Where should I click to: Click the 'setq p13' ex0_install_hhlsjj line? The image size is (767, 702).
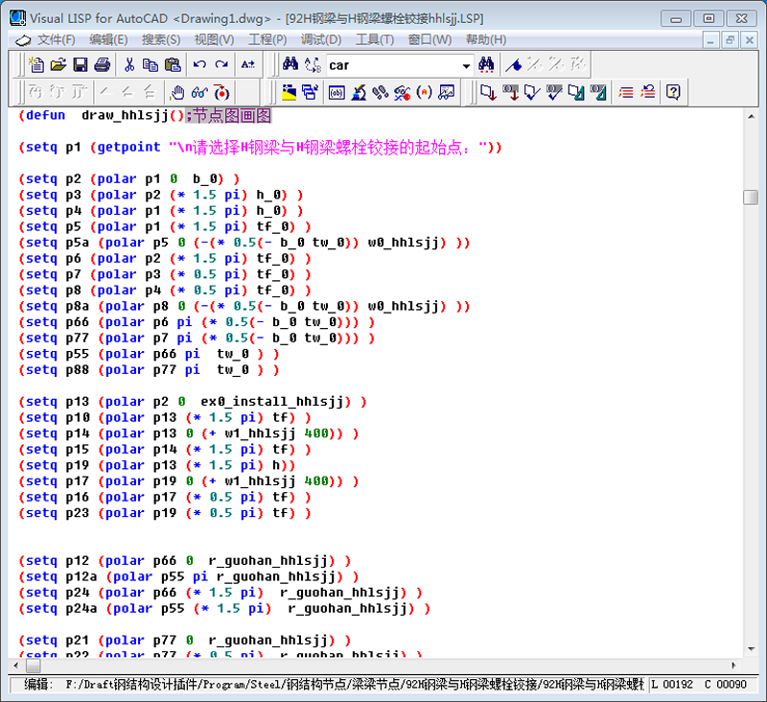pos(193,402)
